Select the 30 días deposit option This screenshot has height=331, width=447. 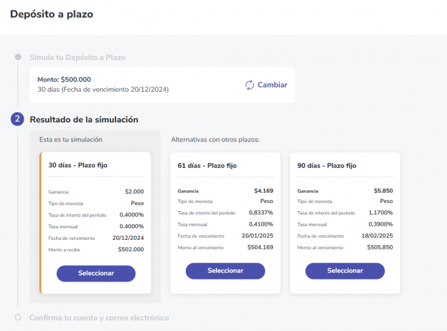[x=96, y=274]
